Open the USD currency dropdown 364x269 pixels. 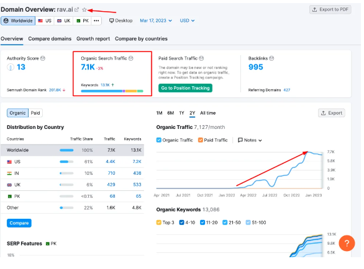pos(187,20)
